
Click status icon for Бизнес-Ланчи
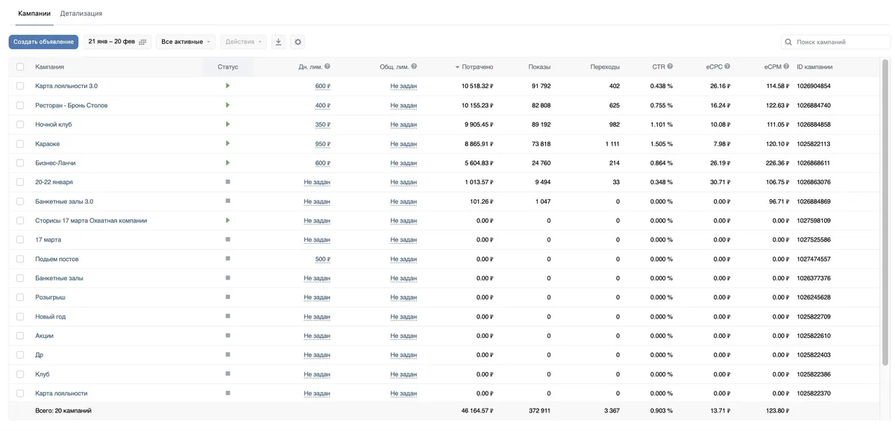pyautogui.click(x=227, y=163)
